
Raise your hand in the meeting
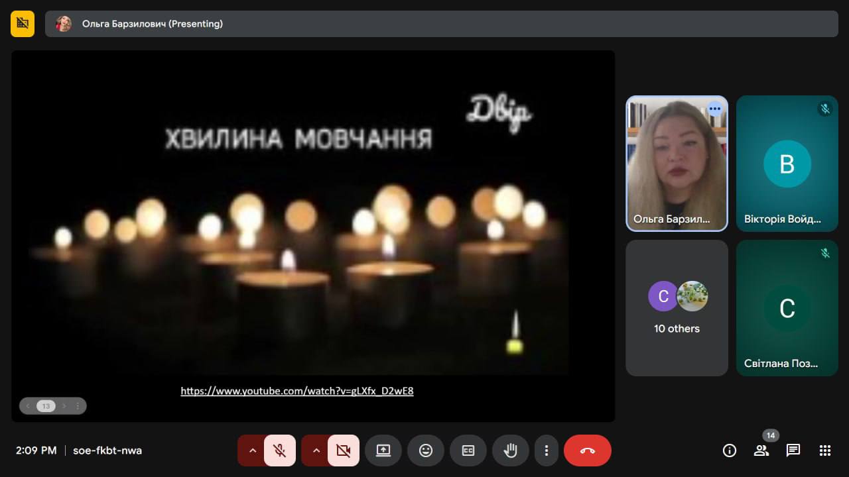click(x=510, y=450)
